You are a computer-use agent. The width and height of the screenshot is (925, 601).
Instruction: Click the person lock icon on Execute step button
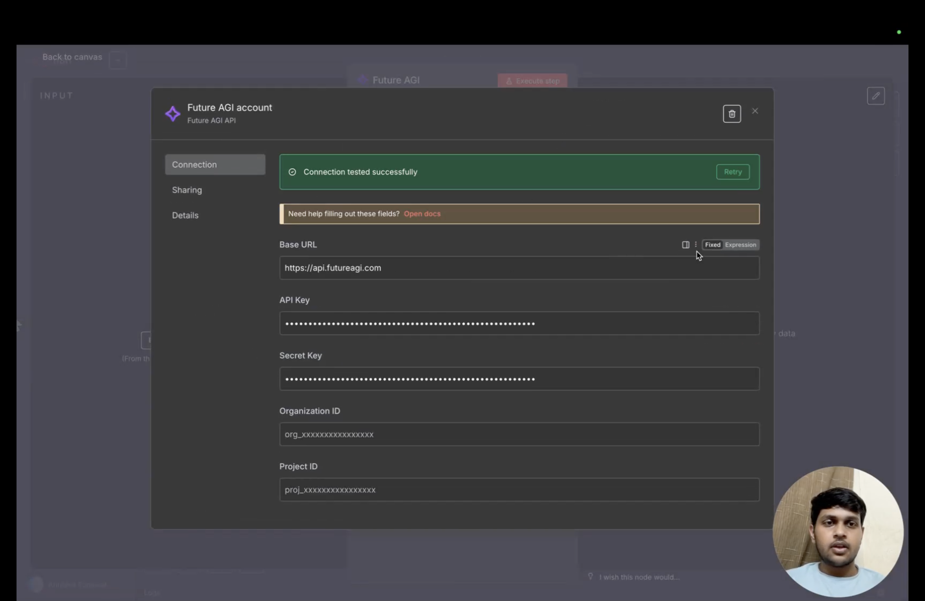[x=510, y=81]
